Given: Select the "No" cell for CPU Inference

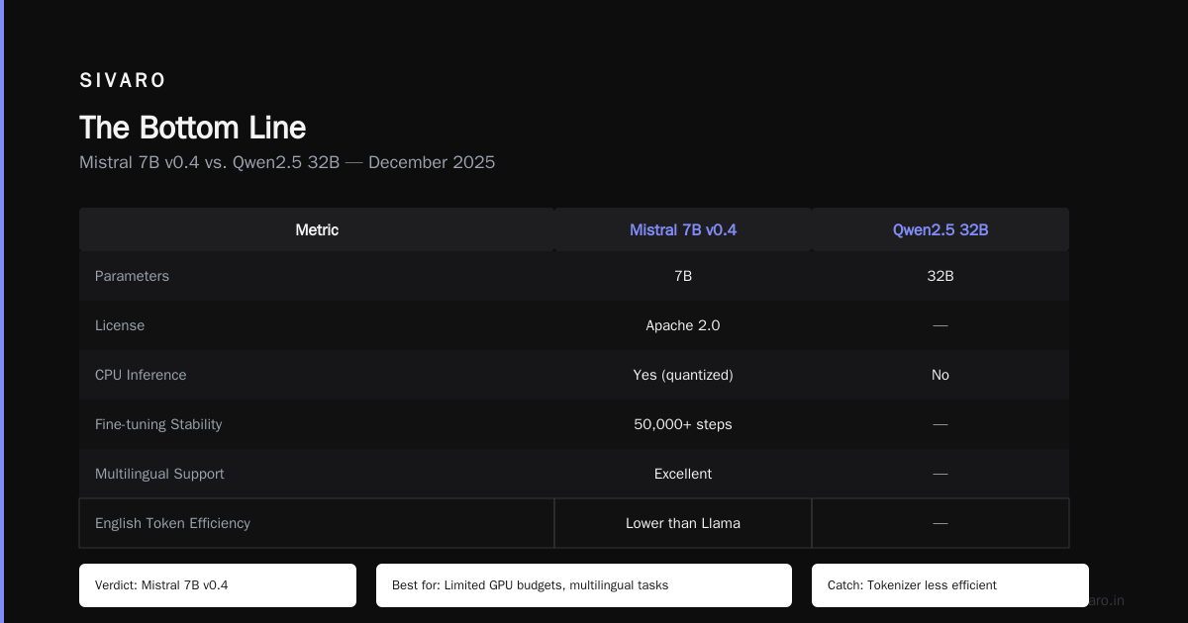Looking at the screenshot, I should click(940, 375).
